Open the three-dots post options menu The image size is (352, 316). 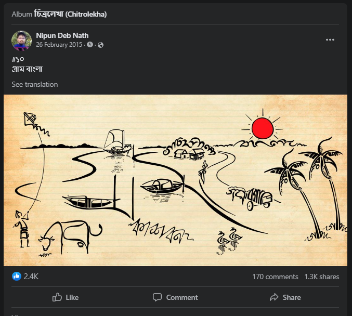coord(330,40)
